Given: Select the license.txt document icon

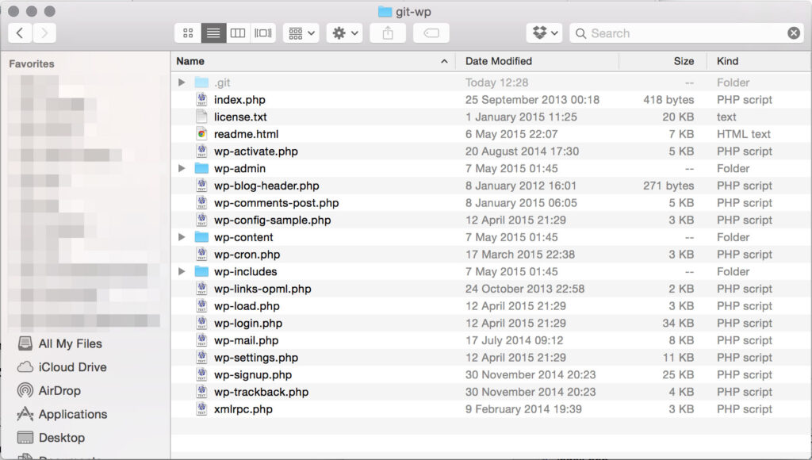Looking at the screenshot, I should click(201, 117).
